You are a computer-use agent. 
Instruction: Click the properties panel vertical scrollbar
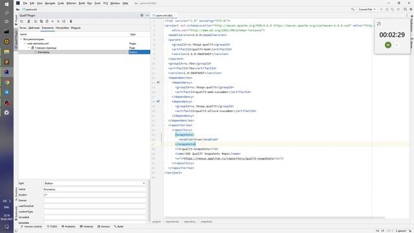click(x=149, y=201)
